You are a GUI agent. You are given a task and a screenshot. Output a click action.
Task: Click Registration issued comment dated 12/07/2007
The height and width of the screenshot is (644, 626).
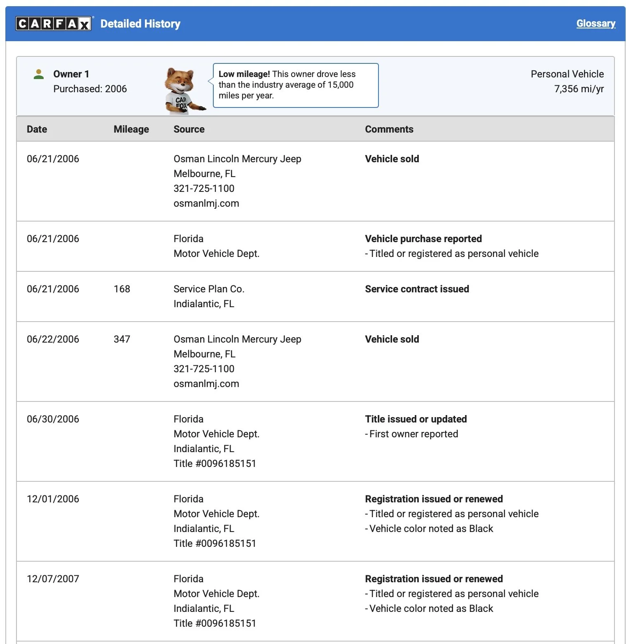[434, 579]
